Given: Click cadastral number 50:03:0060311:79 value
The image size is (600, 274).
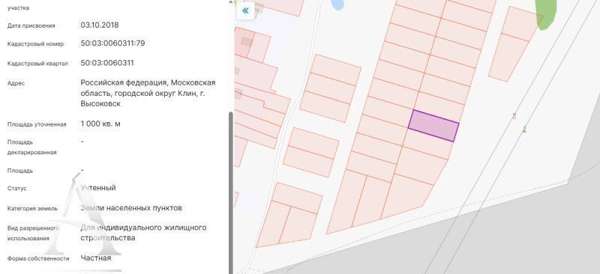Looking at the screenshot, I should click(112, 43).
